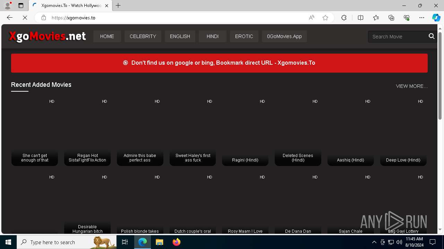Show hidden tray icons
The height and width of the screenshot is (249, 444).
tap(374, 242)
